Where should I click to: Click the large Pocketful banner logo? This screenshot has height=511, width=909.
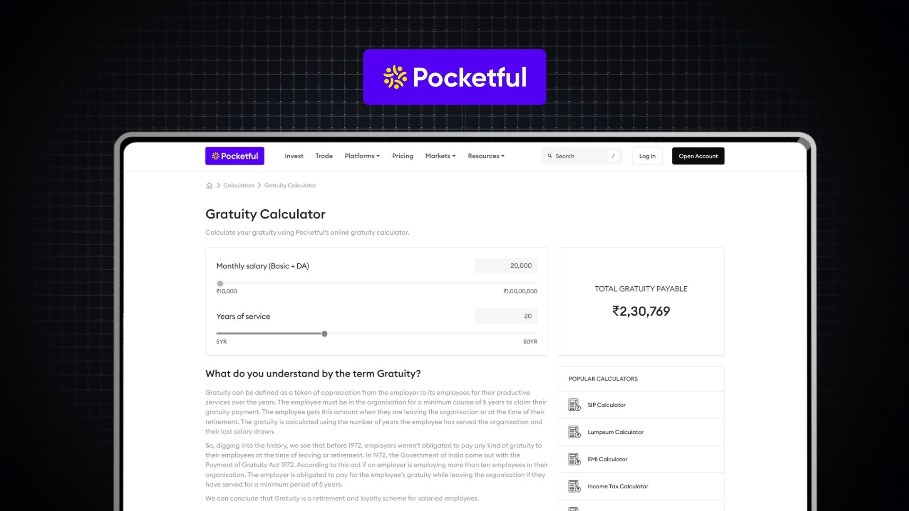(x=454, y=77)
